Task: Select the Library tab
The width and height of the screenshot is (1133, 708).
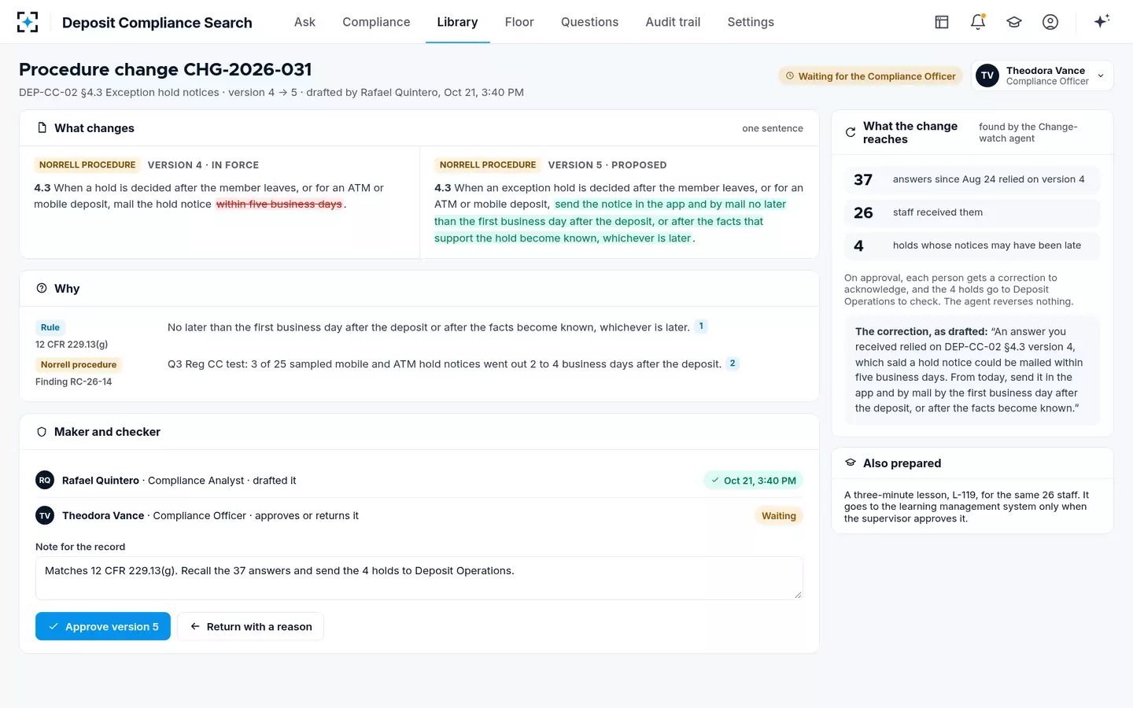Action: [x=457, y=22]
